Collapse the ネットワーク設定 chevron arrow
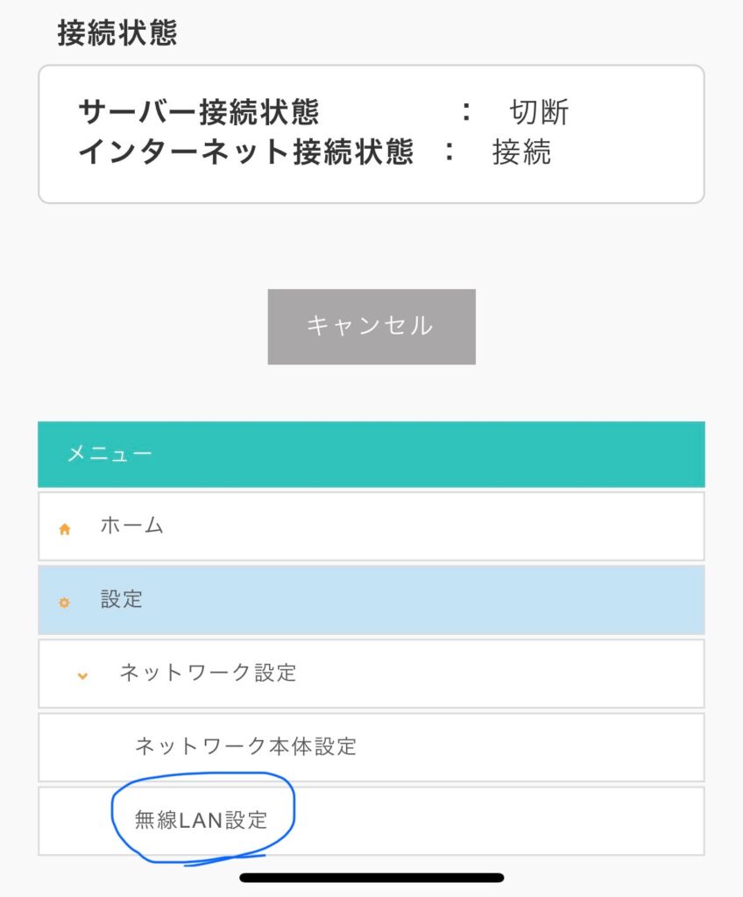The width and height of the screenshot is (743, 897). coord(82,675)
